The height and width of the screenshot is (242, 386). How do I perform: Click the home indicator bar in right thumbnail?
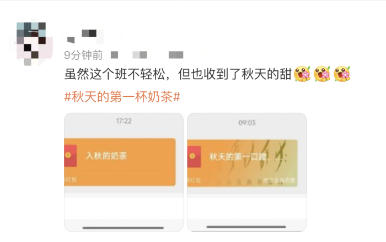(x=246, y=227)
